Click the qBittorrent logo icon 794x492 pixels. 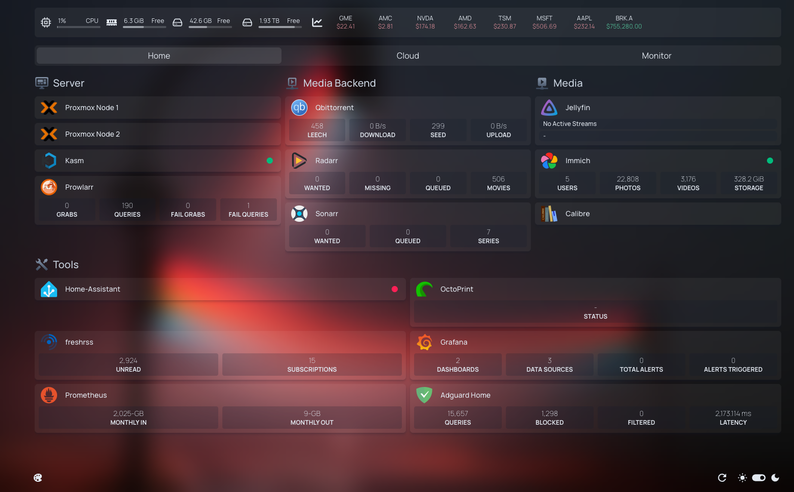point(299,108)
